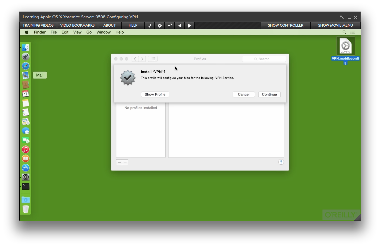The width and height of the screenshot is (380, 247).
Task: Open VIDEO BOOKMARKS tab
Action: [77, 25]
